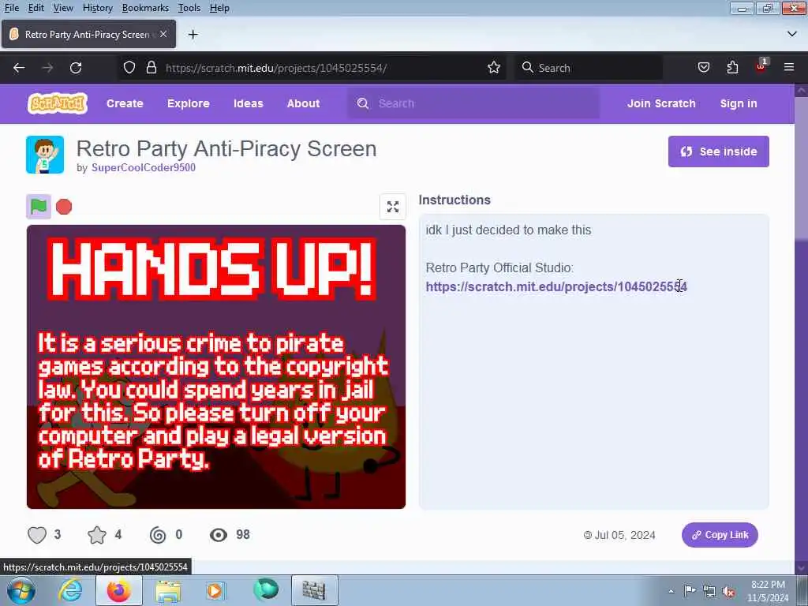
Task: Open the Help menu
Action: [x=219, y=8]
